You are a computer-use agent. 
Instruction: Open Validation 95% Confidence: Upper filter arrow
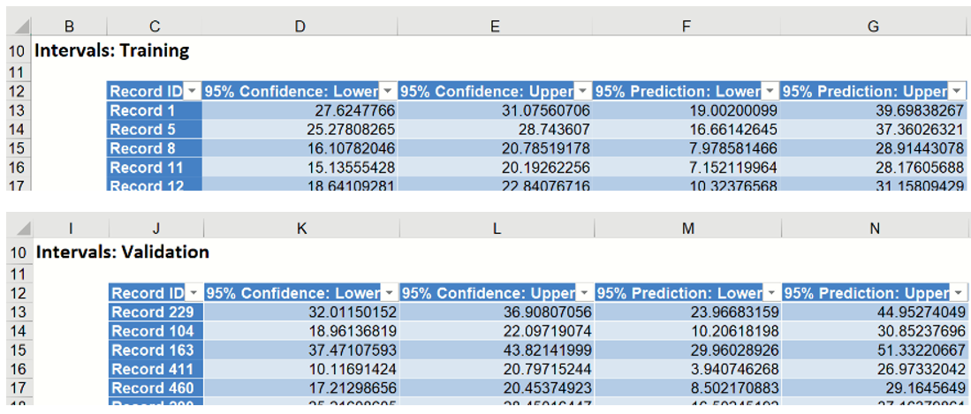tap(584, 294)
